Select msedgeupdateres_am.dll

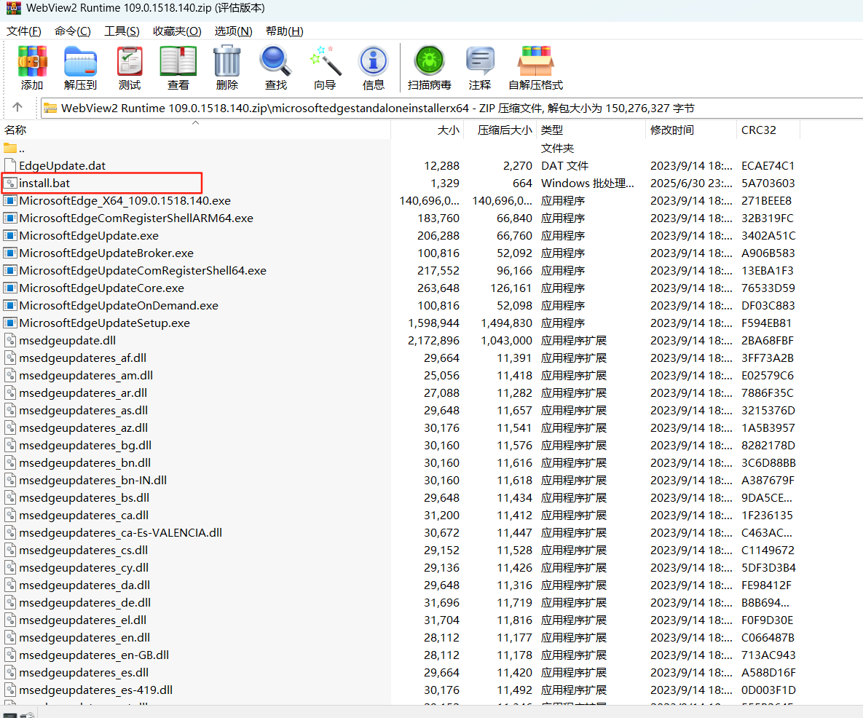pos(86,375)
